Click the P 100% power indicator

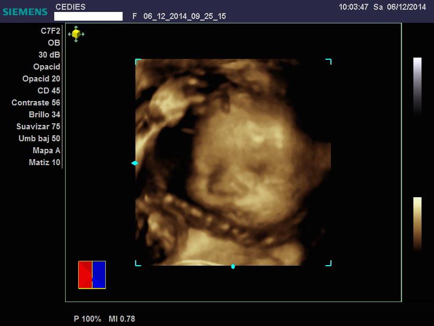pyautogui.click(x=87, y=319)
